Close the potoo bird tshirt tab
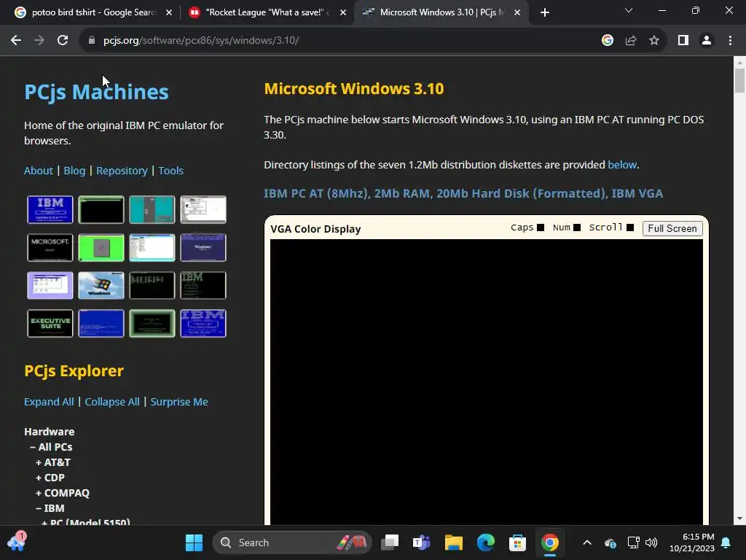Screen dimensions: 746x560 (169, 12)
